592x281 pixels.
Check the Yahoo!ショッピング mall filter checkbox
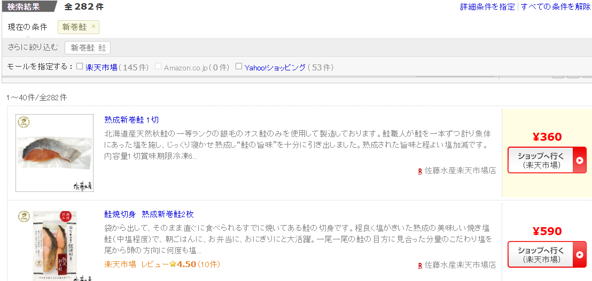click(239, 67)
